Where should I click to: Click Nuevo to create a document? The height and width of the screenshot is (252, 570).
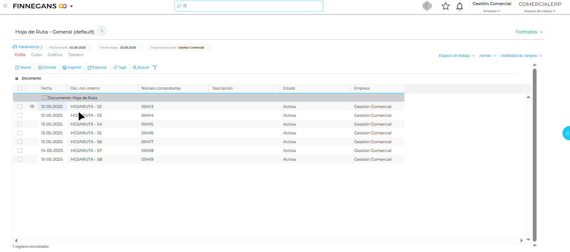(x=23, y=67)
